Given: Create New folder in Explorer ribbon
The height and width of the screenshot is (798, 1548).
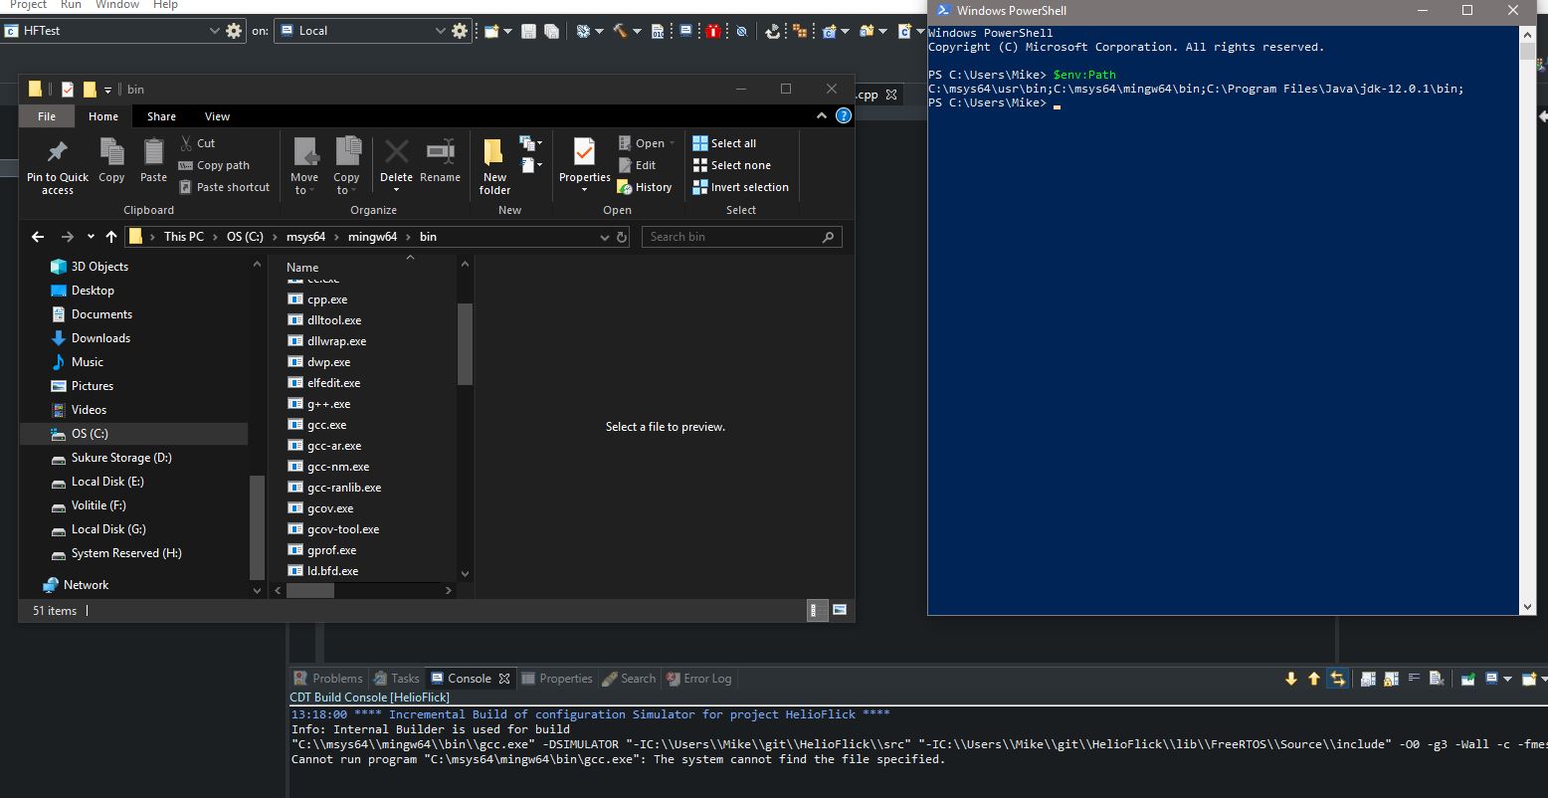Looking at the screenshot, I should (x=494, y=166).
